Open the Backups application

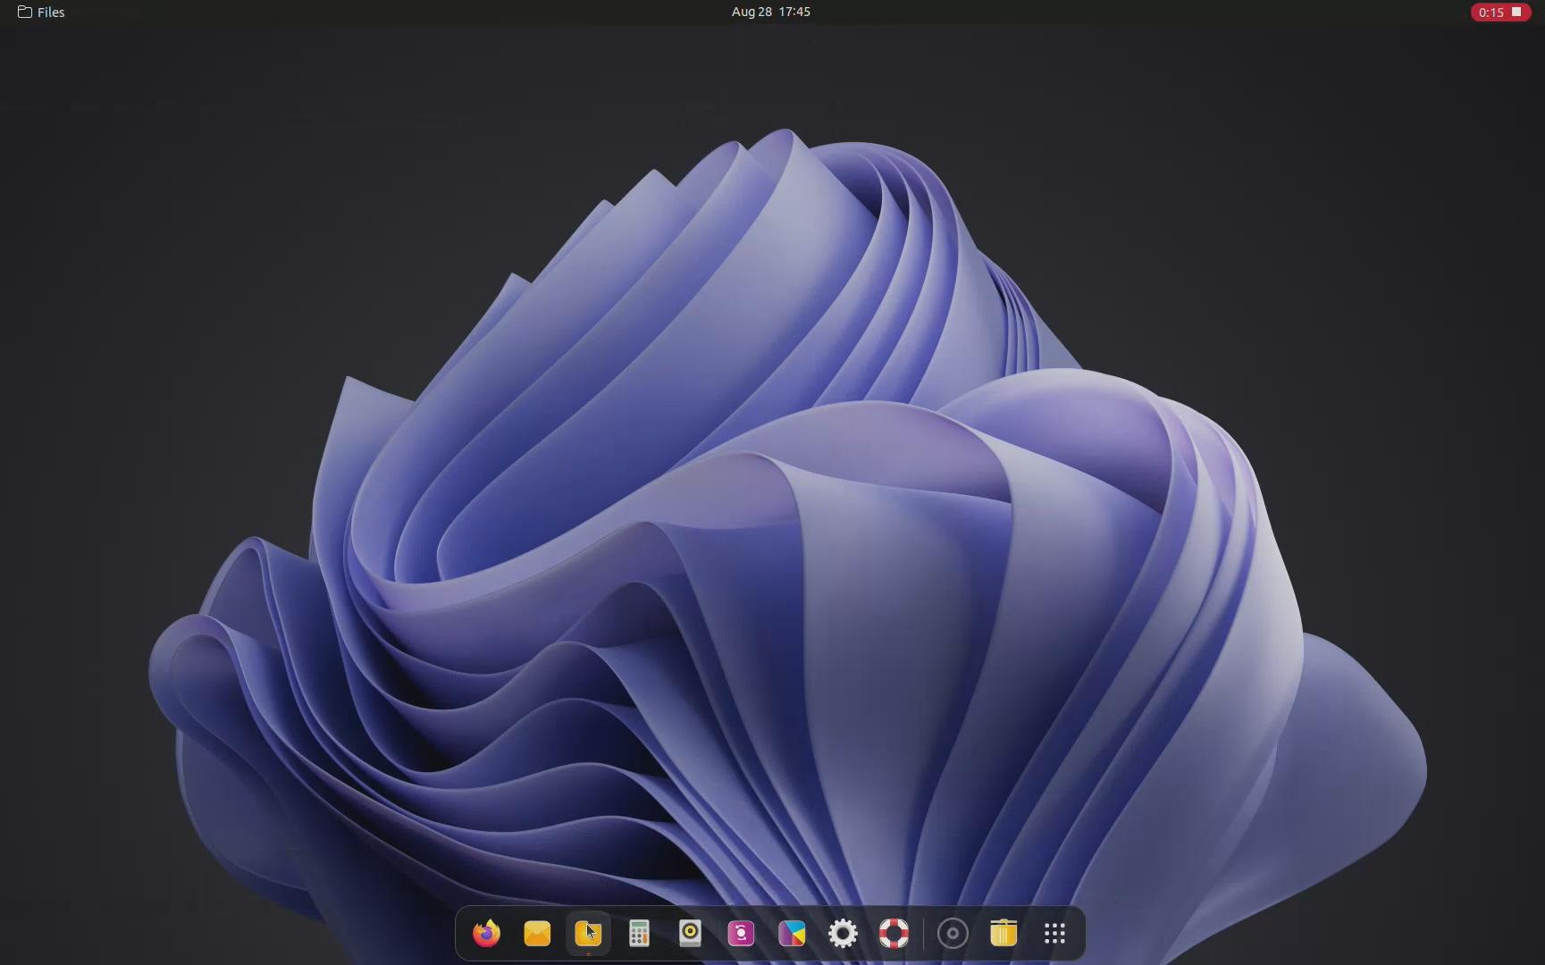(740, 933)
